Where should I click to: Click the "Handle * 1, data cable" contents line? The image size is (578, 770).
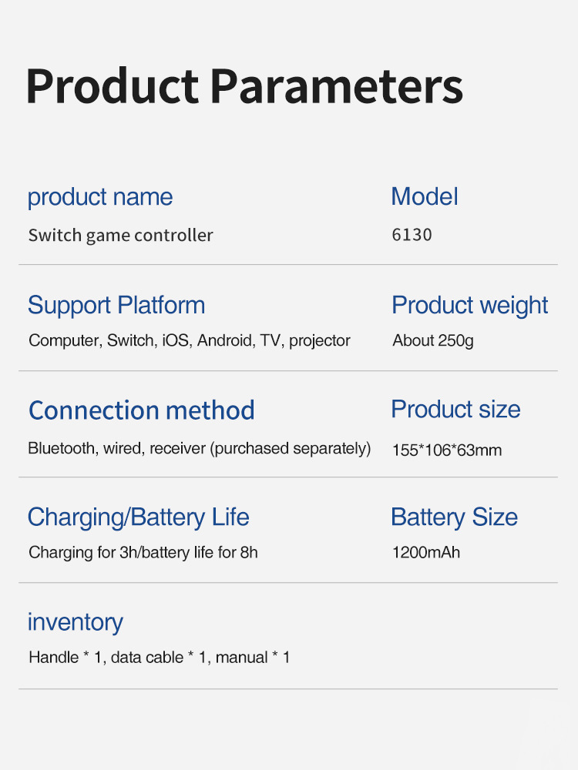click(x=159, y=658)
